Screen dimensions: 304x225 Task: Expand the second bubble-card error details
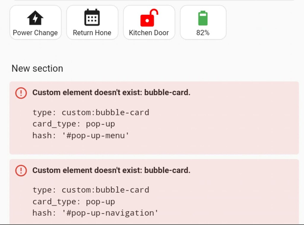pyautogui.click(x=111, y=170)
